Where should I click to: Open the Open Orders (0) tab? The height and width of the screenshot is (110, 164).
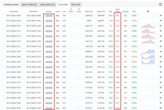pos(48,4)
